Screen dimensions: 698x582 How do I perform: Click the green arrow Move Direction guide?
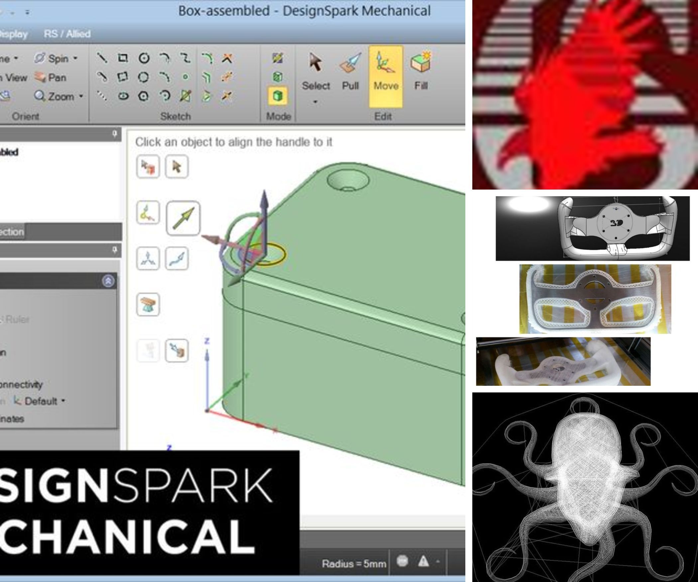[183, 218]
